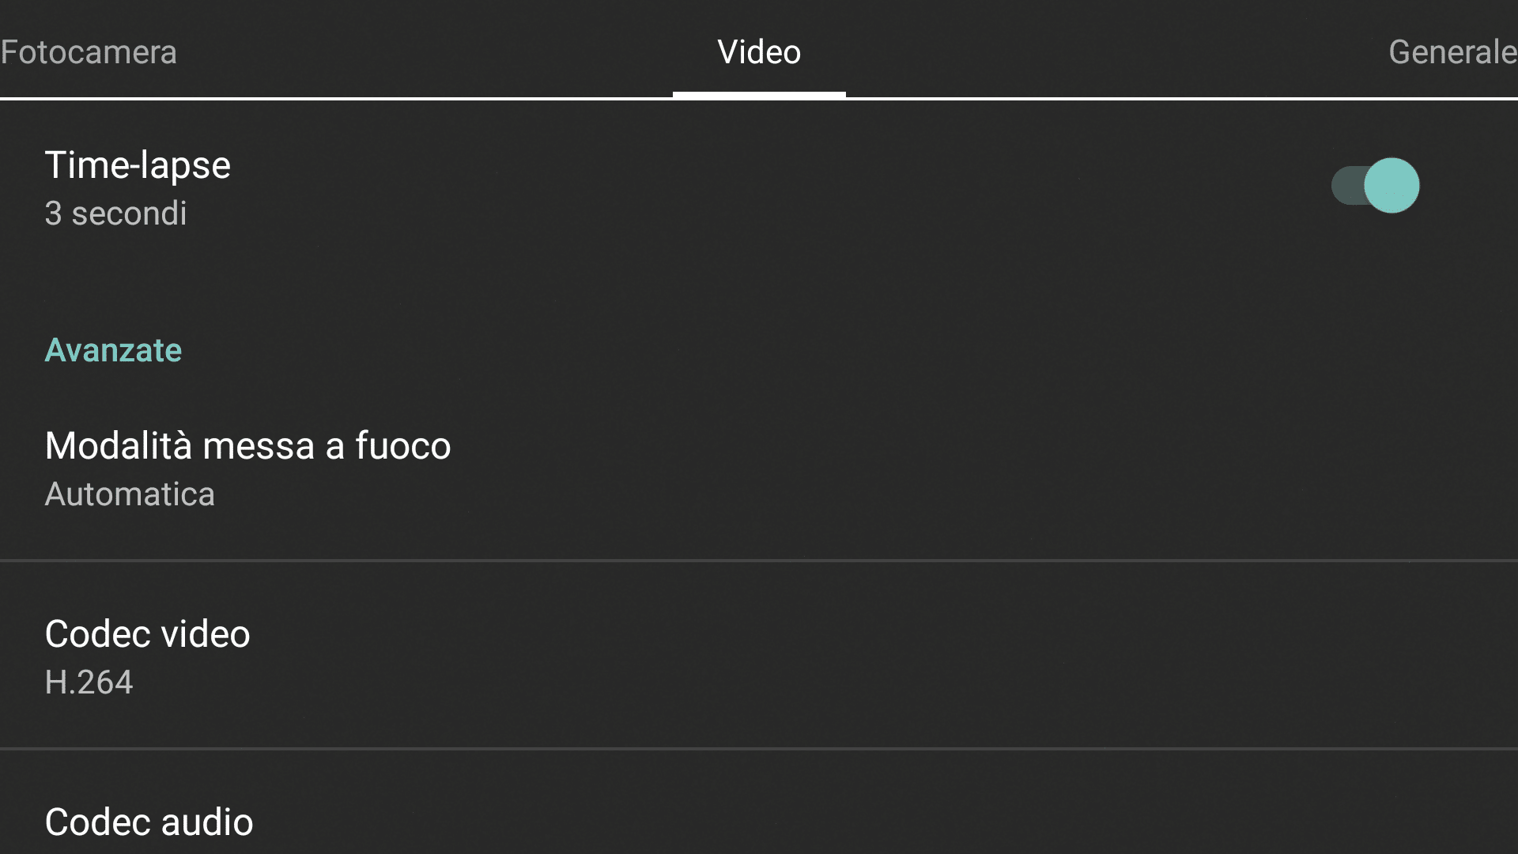The height and width of the screenshot is (854, 1518).
Task: Click the teal Time-lapse toggle knob
Action: pyautogui.click(x=1392, y=186)
